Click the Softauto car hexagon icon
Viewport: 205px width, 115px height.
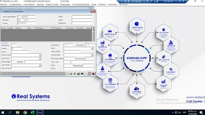[110, 33]
